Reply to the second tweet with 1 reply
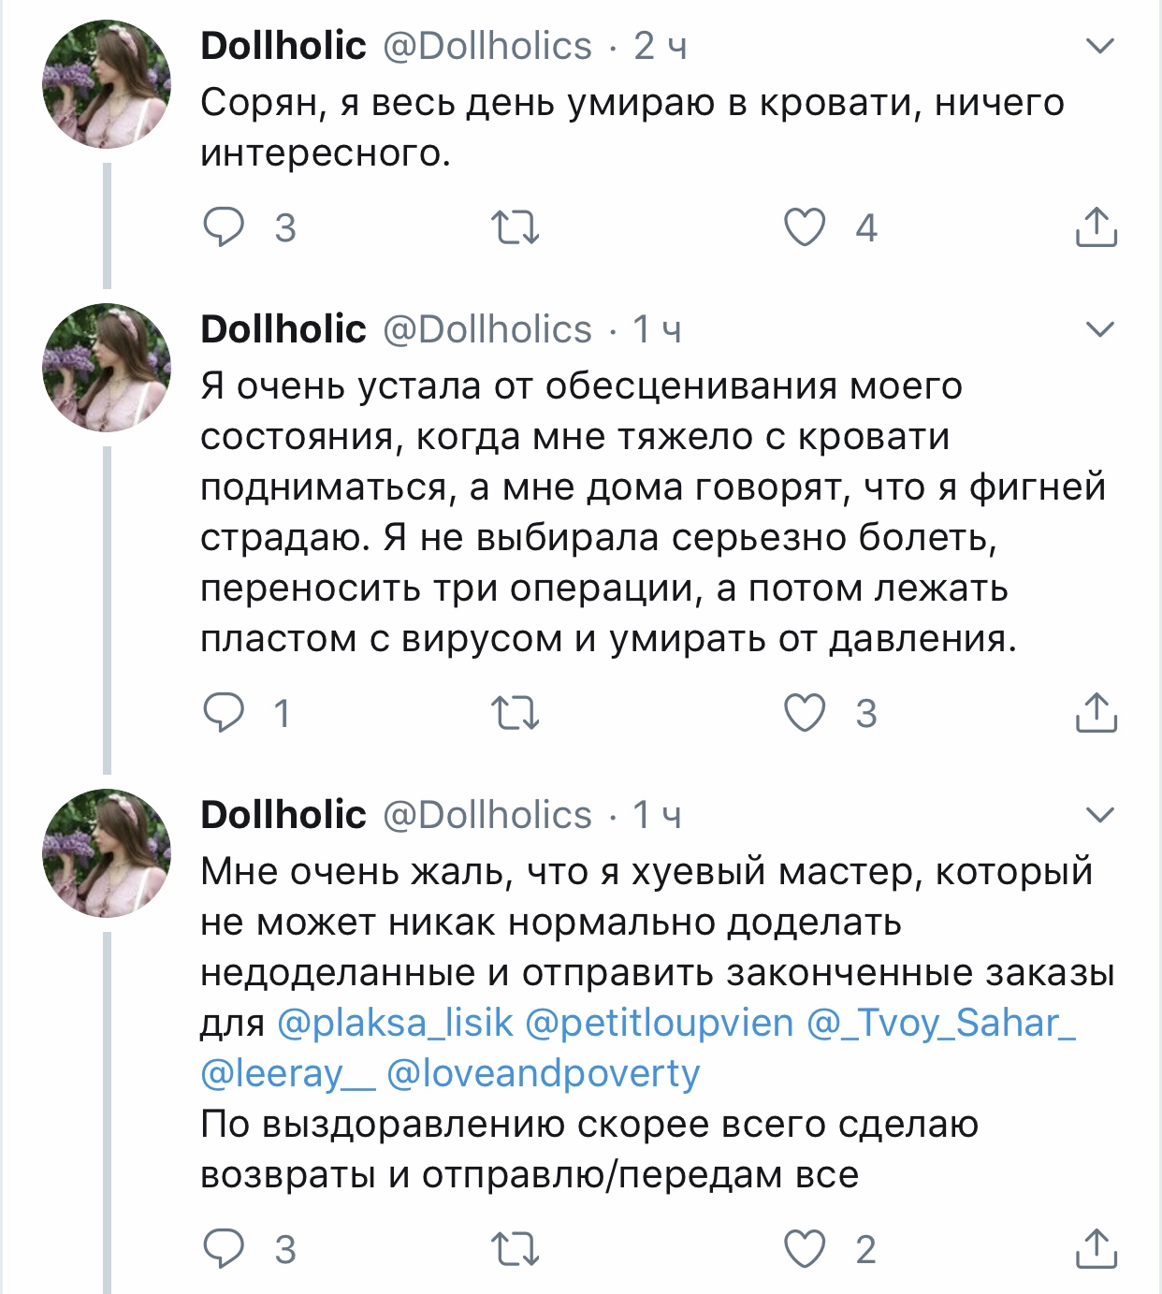 point(224,713)
